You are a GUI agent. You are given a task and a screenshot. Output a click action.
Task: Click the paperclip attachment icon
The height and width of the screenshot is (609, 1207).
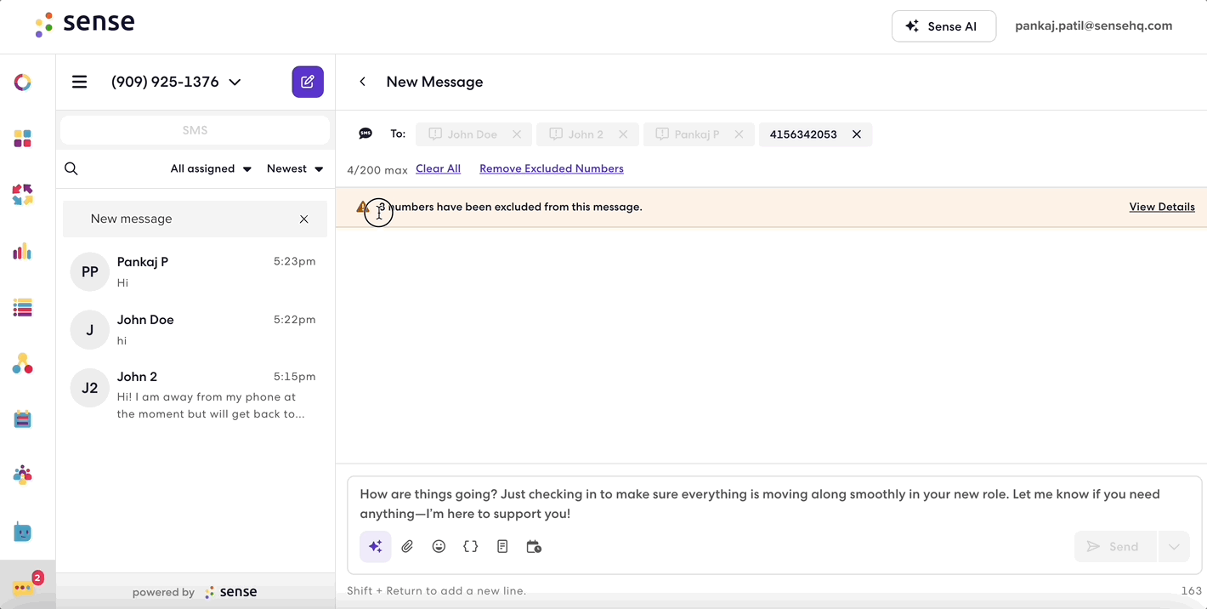coord(407,547)
